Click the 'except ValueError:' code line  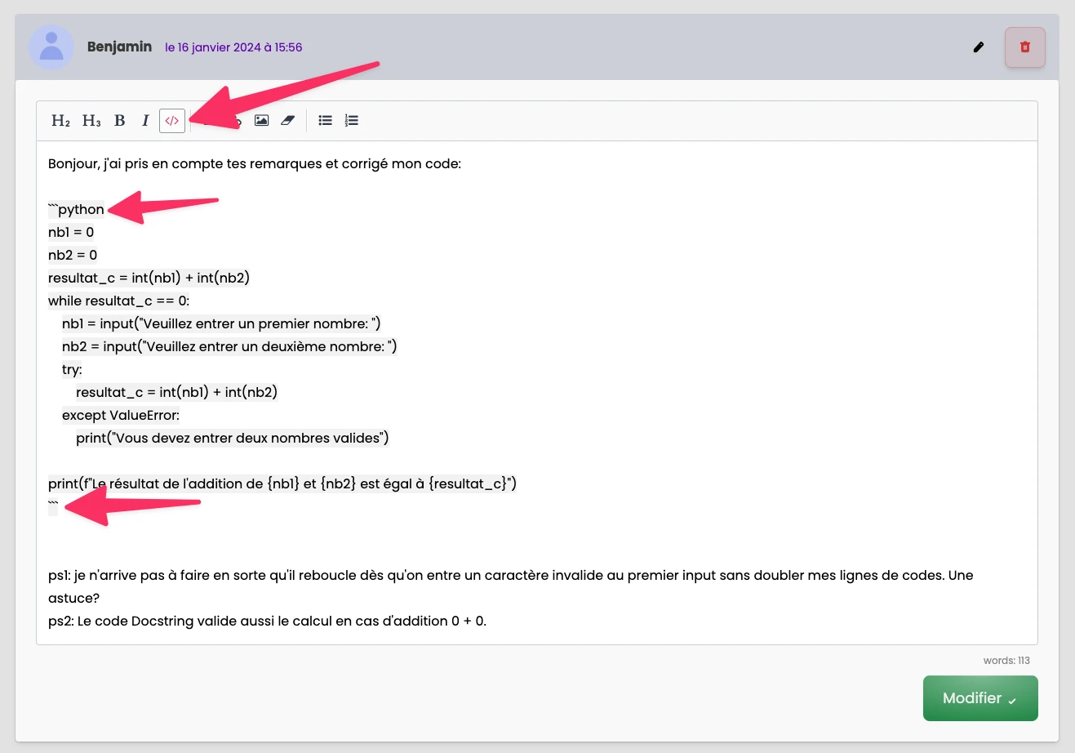point(121,416)
